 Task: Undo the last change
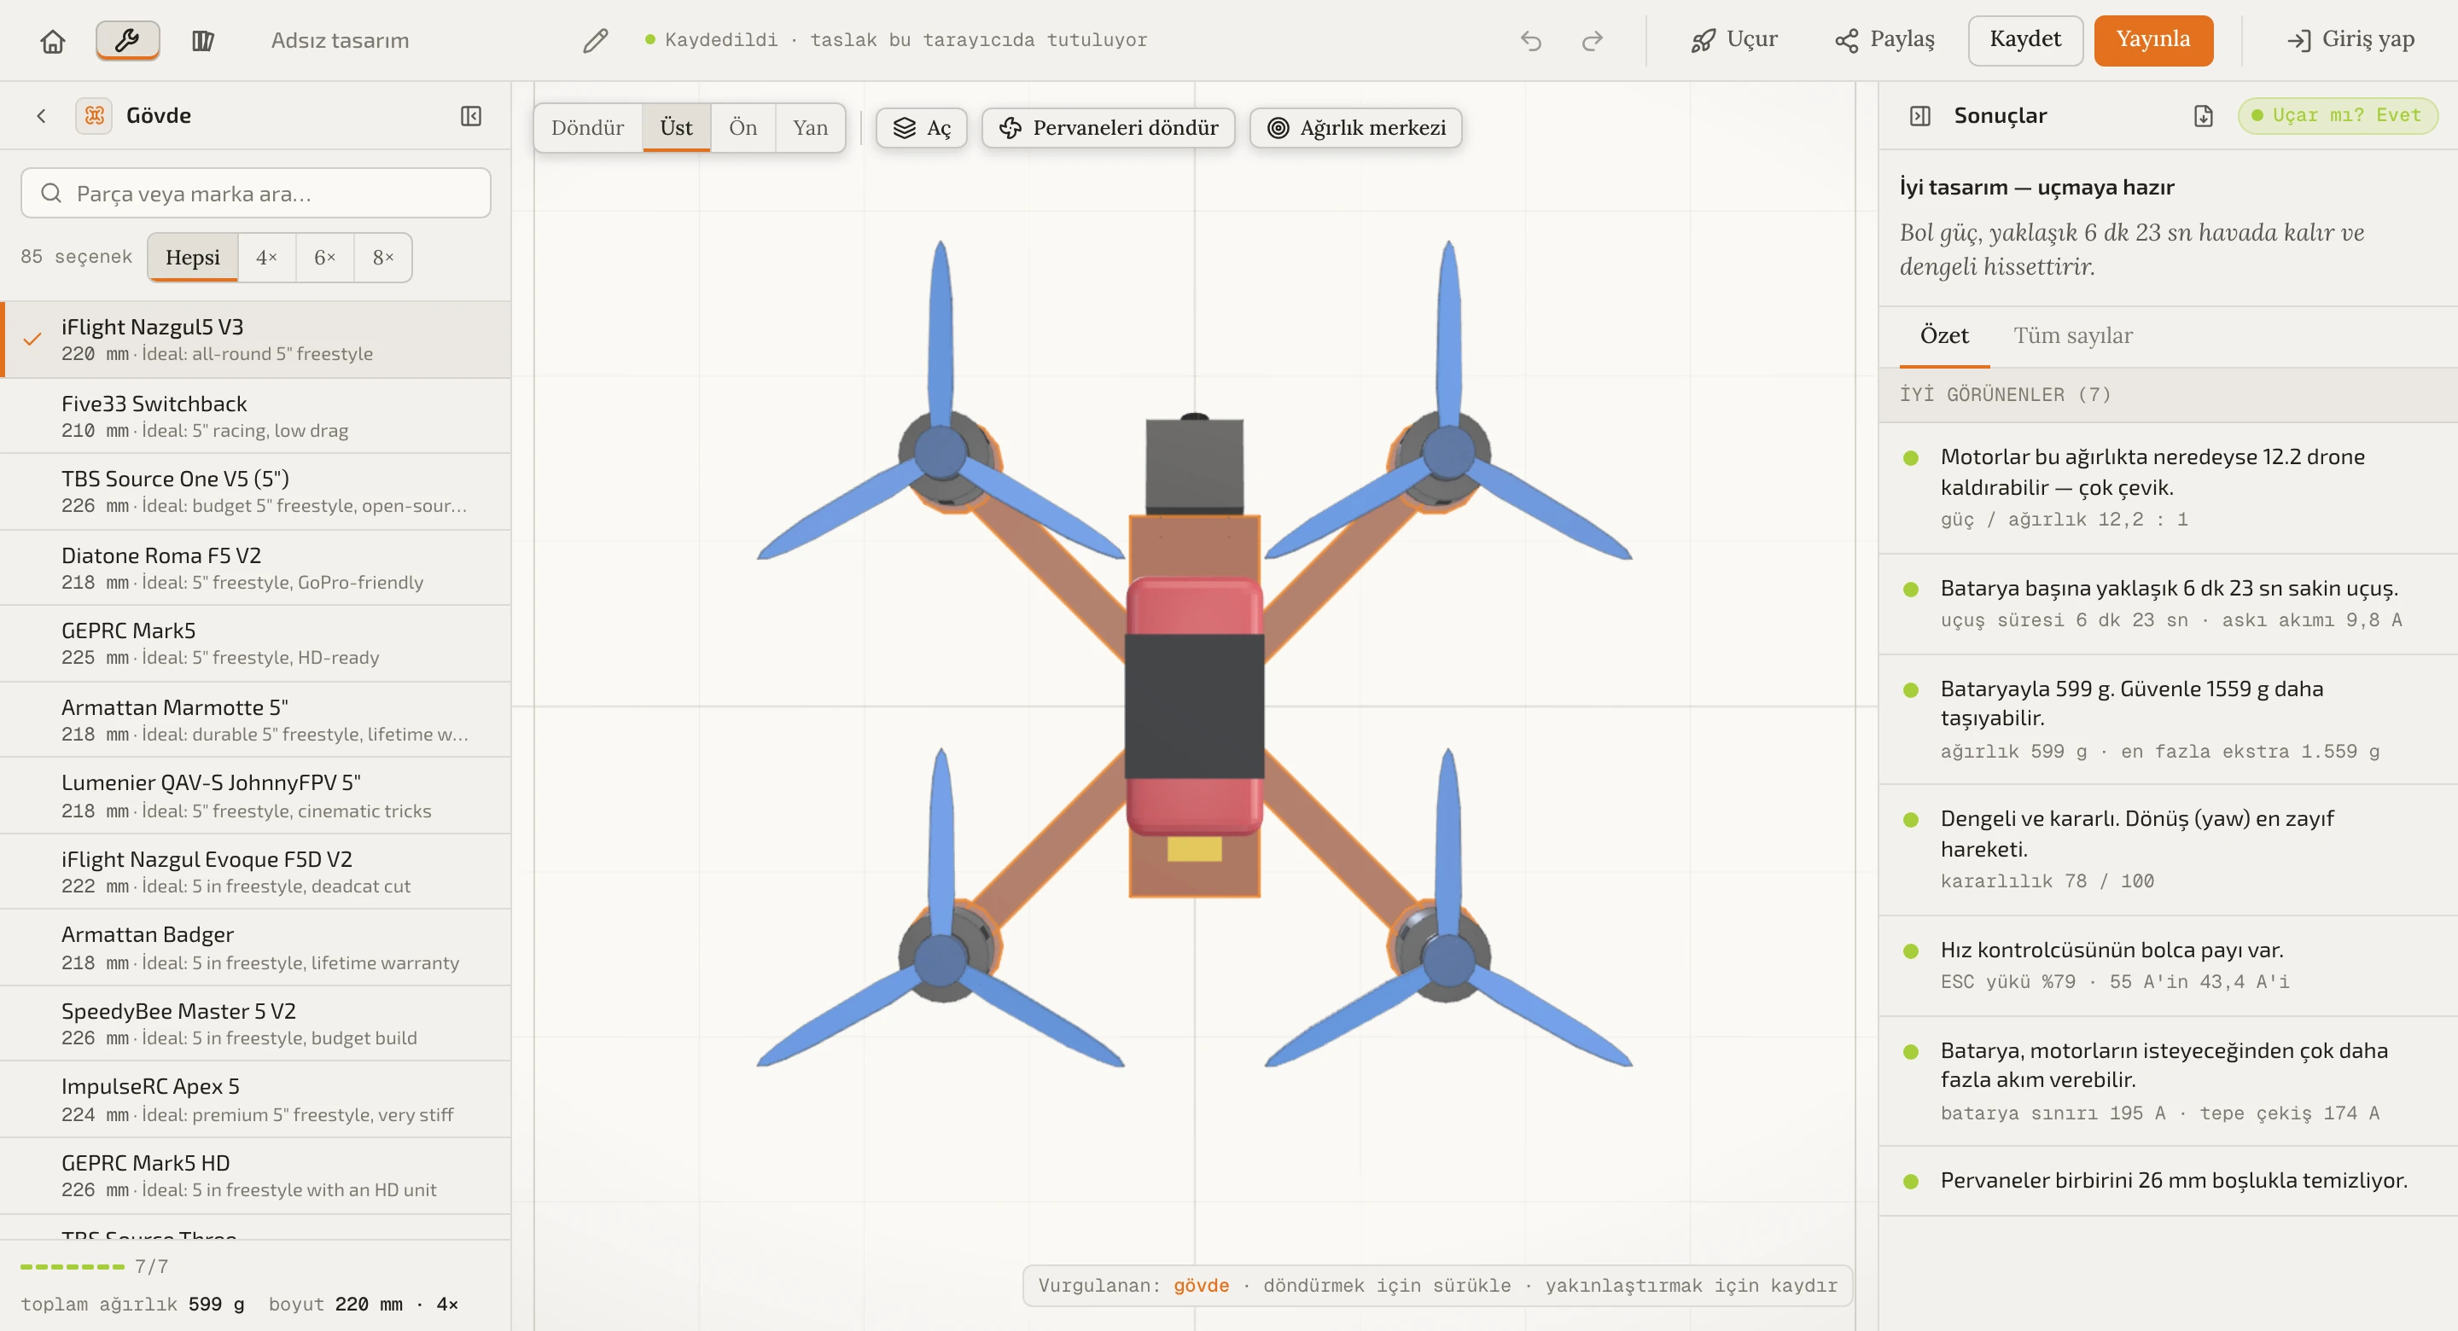pos(1530,40)
